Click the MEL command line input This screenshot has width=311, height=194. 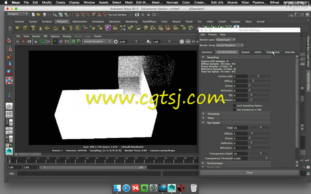click(89, 173)
